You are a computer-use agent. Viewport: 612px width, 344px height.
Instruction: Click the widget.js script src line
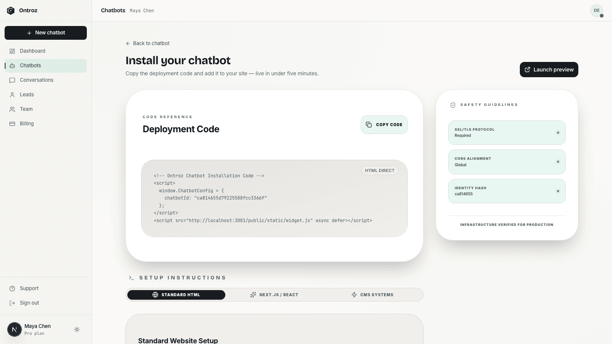[263, 221]
